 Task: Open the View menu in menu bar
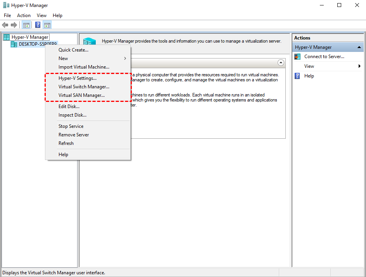pyautogui.click(x=41, y=15)
